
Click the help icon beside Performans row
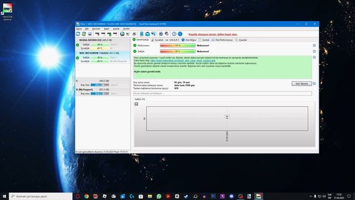315,46
